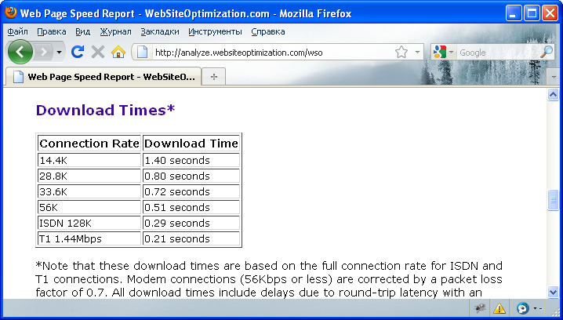
Task: Click the scrollbar down arrow
Action: [x=553, y=292]
